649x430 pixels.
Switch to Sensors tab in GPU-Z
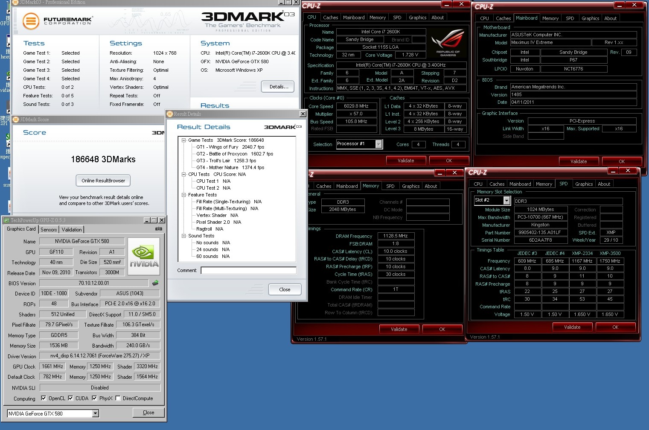pos(49,230)
